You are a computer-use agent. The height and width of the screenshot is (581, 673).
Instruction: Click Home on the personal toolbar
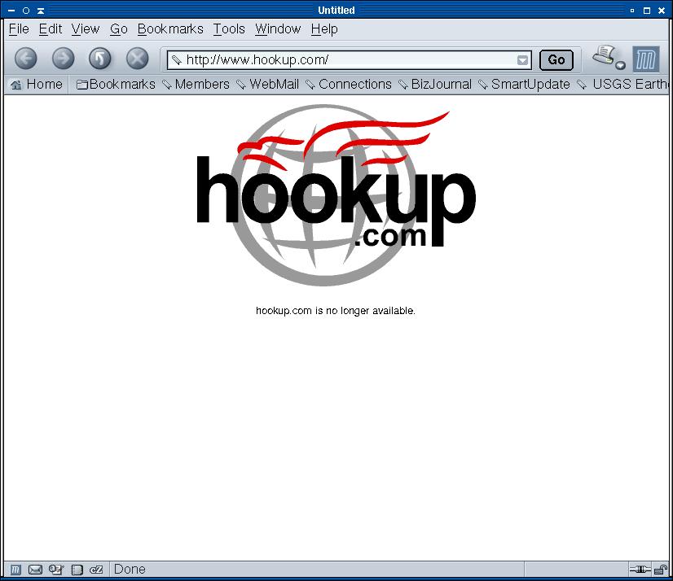point(37,85)
